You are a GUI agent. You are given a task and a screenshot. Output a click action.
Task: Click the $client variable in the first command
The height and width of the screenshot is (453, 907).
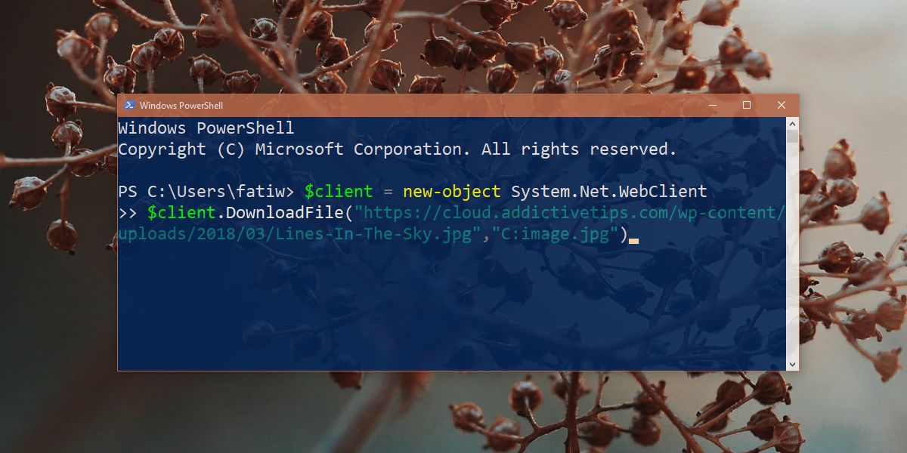tap(339, 192)
